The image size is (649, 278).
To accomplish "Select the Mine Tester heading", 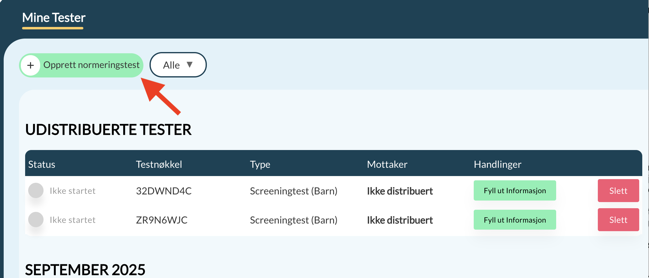I will [x=53, y=18].
